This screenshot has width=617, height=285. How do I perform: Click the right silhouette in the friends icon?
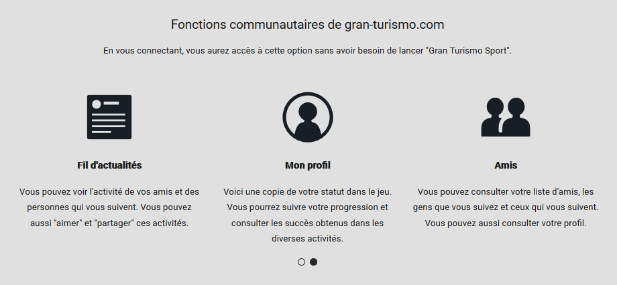[516, 117]
